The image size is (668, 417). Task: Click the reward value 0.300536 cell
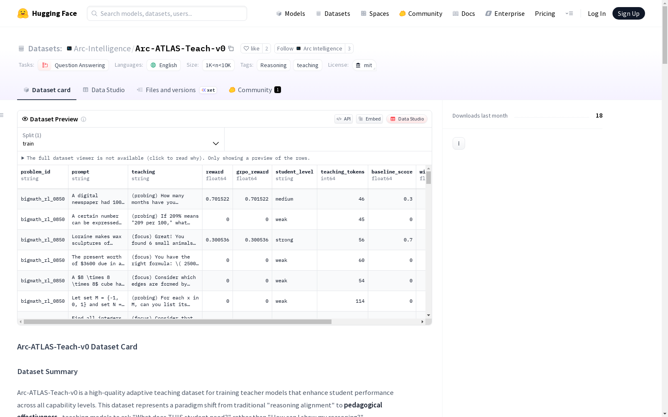coord(218,240)
